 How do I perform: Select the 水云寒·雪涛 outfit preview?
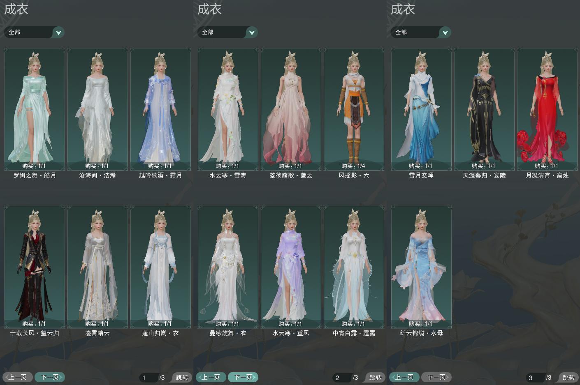228,109
